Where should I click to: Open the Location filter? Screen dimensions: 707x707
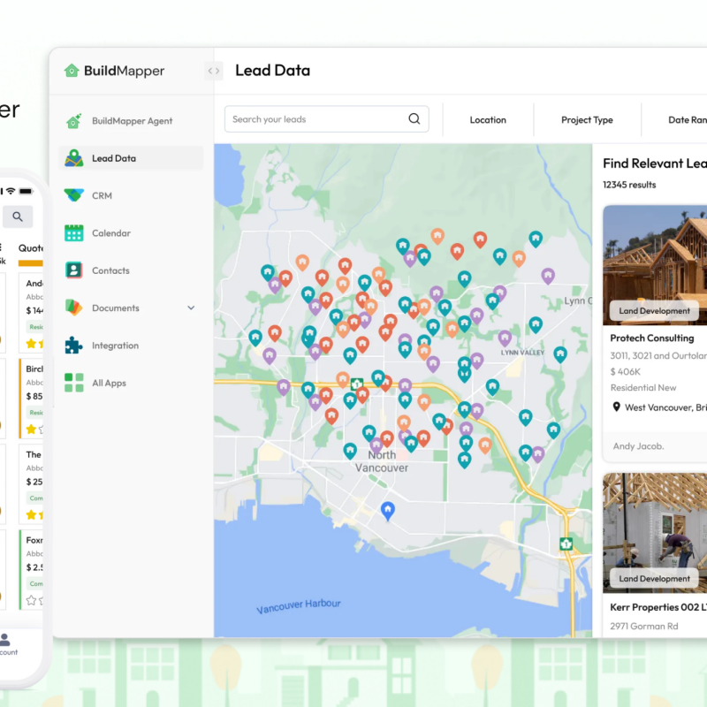[488, 120]
